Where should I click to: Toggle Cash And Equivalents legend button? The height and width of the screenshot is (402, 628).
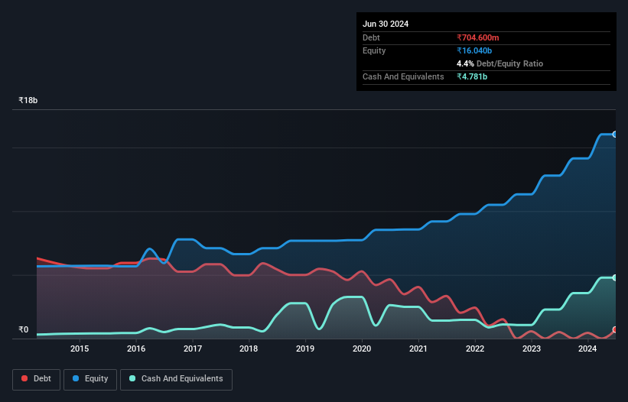pos(176,379)
